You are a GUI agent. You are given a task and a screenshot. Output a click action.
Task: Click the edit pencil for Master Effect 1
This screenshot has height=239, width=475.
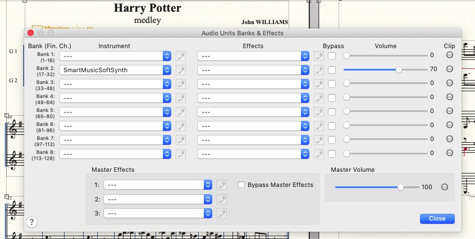222,185
